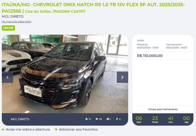
Task: Click the envelope icon beside Avise-me
Action: pos(3,129)
